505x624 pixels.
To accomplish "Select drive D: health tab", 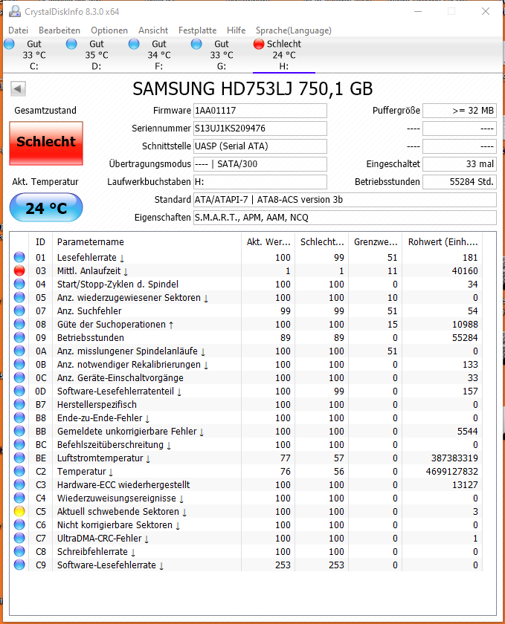I will click(x=97, y=55).
